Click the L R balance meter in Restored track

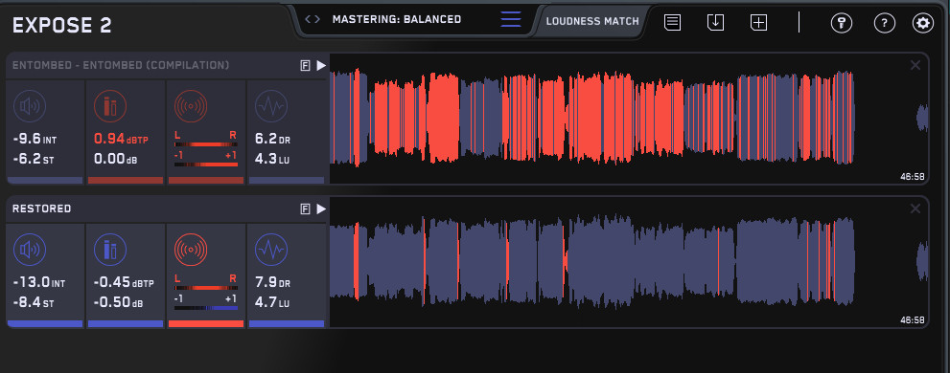(206, 283)
